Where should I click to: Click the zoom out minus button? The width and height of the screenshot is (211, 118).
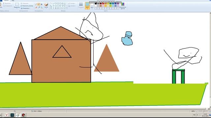[x=196, y=111]
